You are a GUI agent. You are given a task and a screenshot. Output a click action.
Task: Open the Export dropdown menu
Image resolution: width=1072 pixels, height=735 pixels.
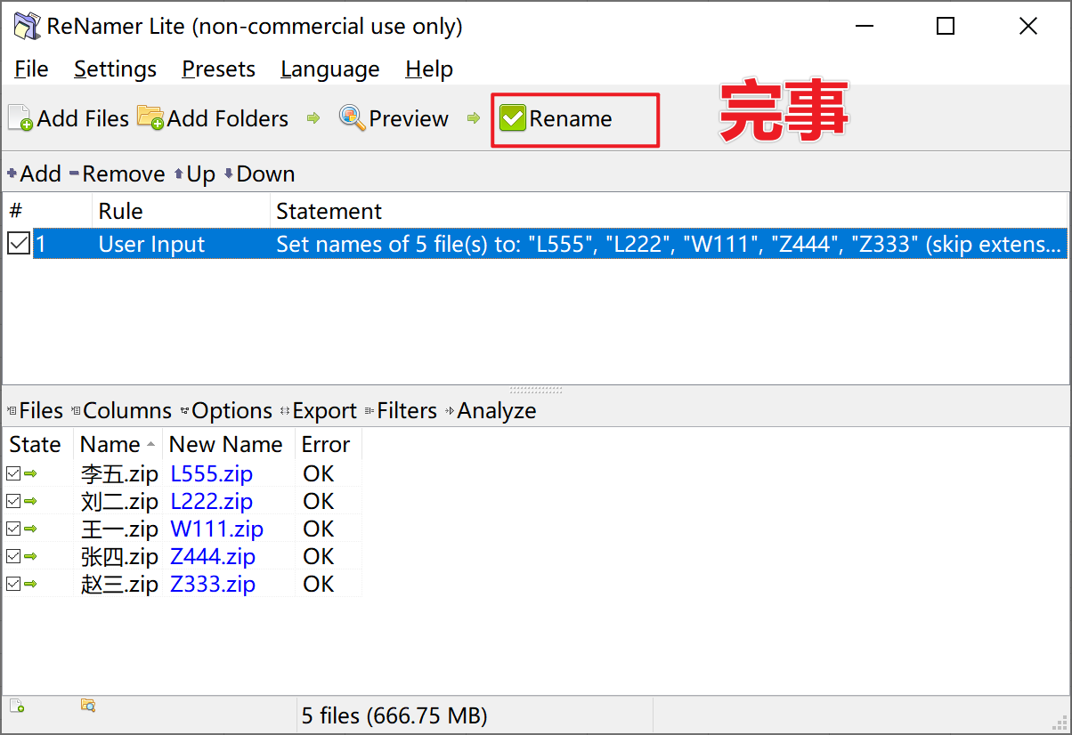click(x=318, y=410)
